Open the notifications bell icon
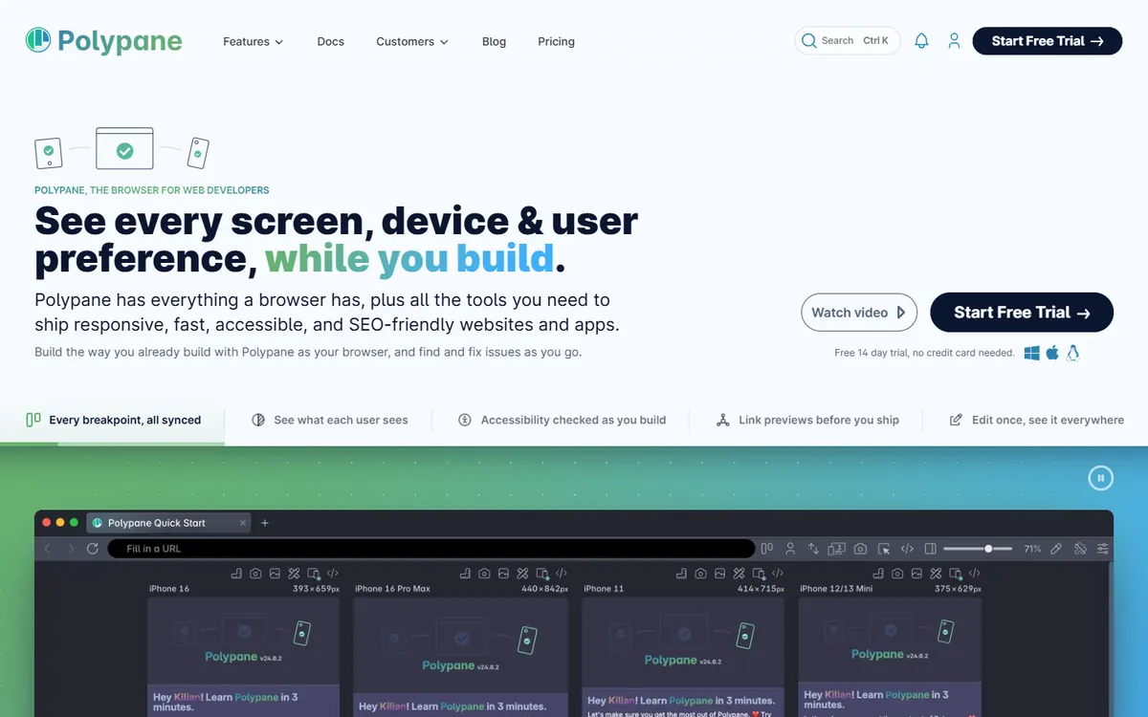The height and width of the screenshot is (717, 1148). coord(921,41)
